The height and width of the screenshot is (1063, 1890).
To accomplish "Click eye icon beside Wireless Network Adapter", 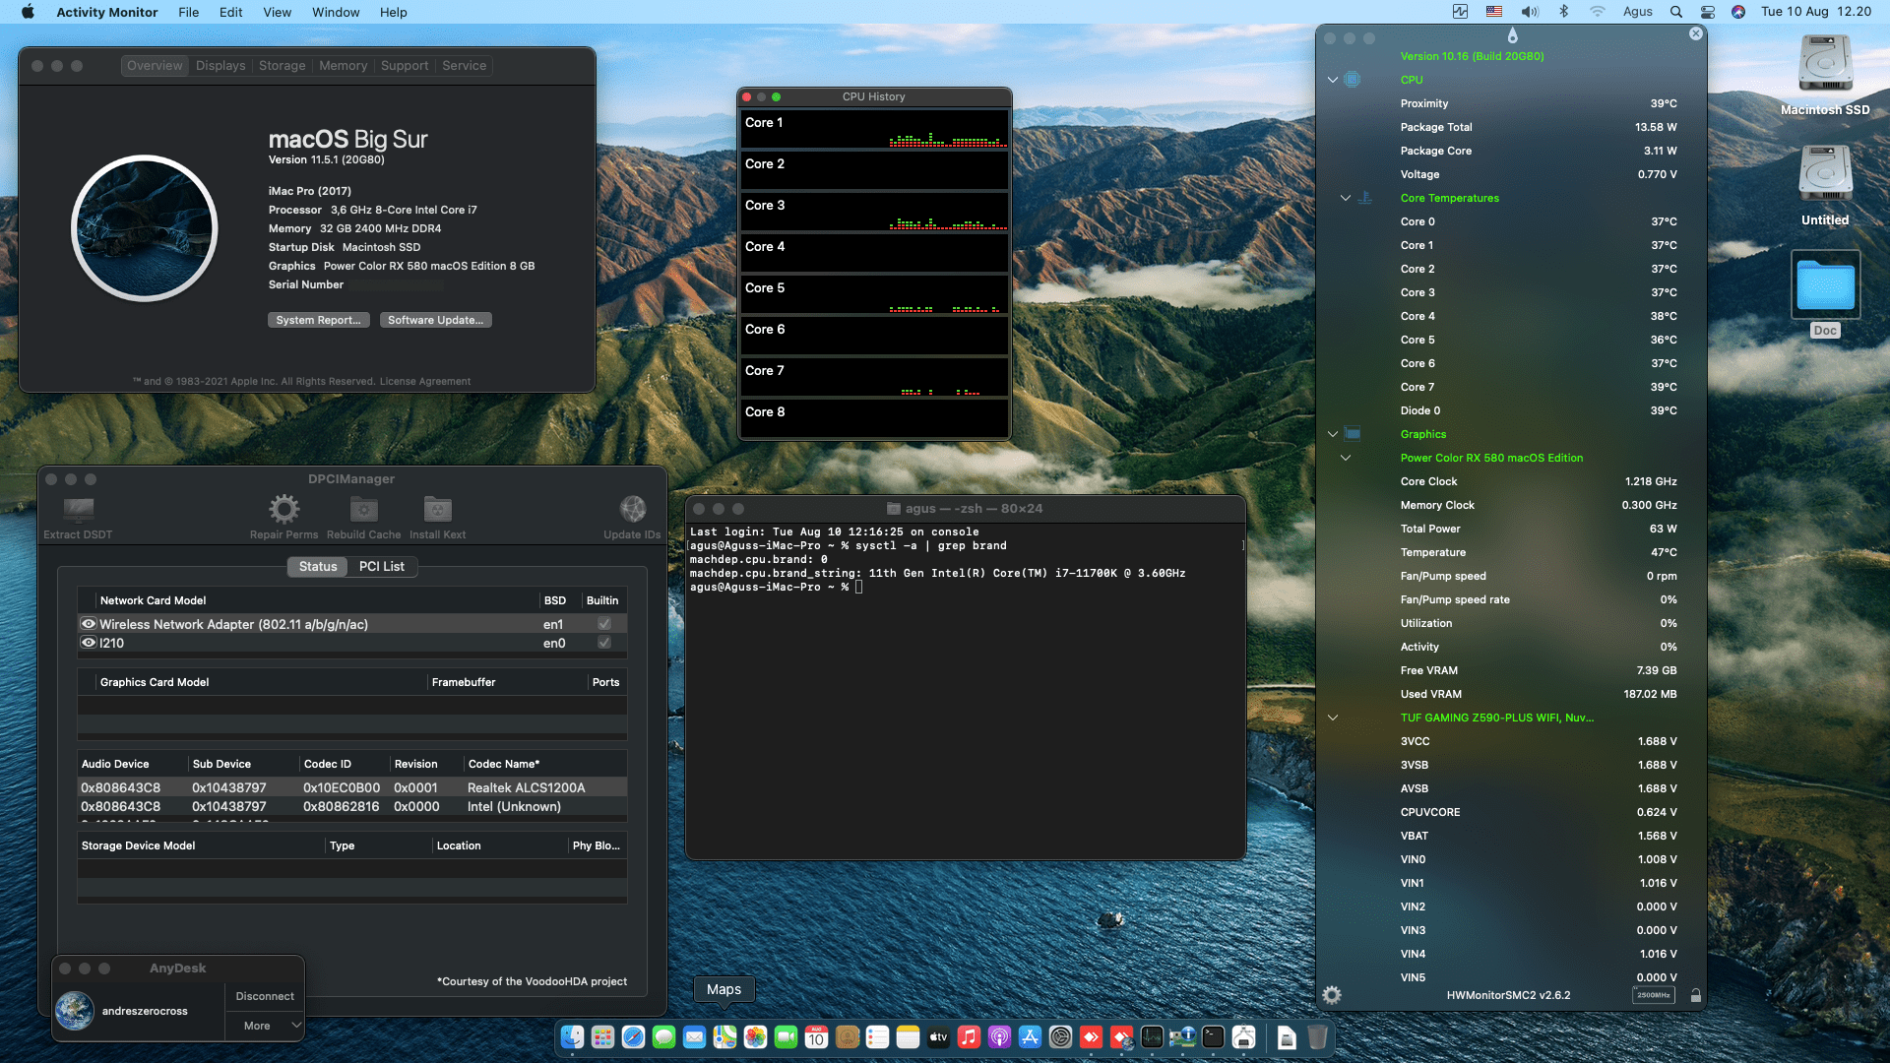I will click(x=89, y=624).
